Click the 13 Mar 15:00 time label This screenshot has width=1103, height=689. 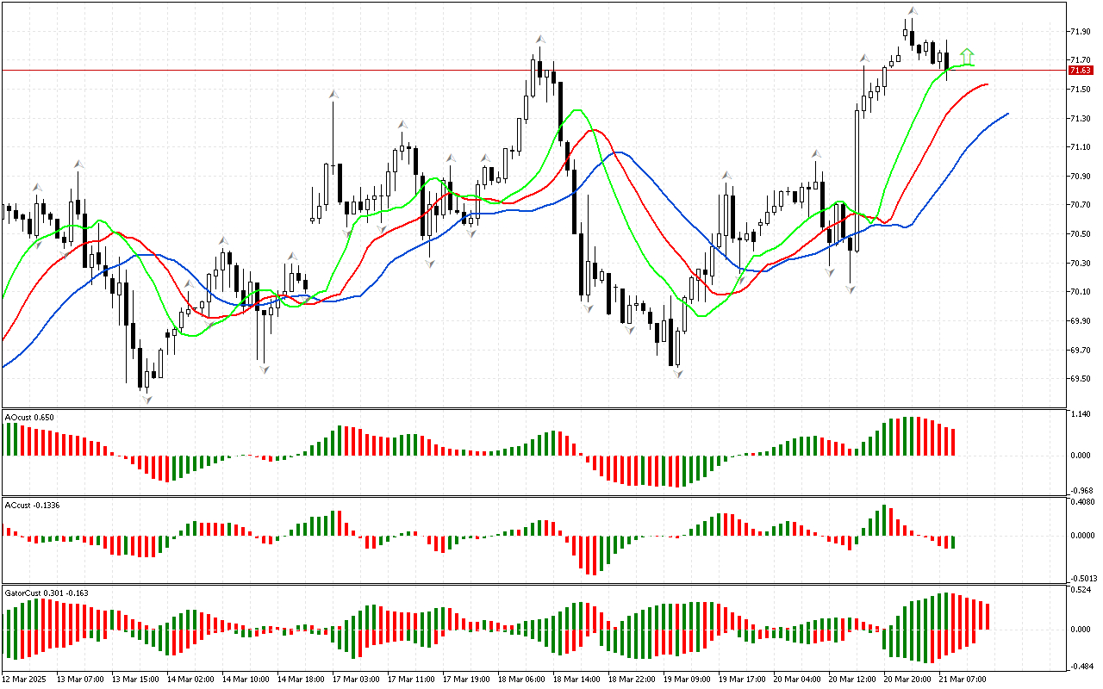click(x=134, y=680)
